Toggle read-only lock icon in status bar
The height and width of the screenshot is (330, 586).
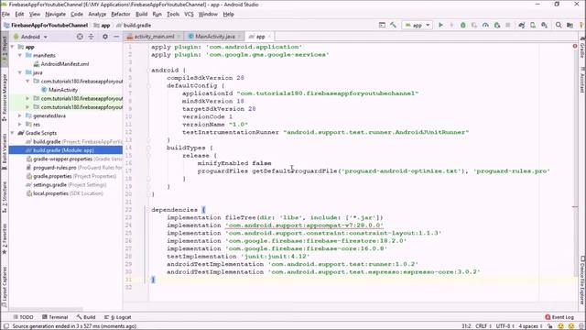pos(550,326)
